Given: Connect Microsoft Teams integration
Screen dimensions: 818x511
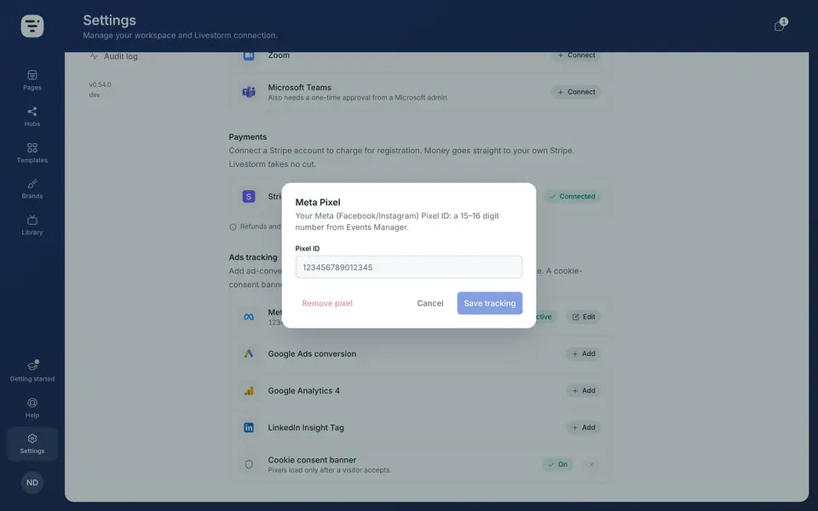Looking at the screenshot, I should click(576, 92).
